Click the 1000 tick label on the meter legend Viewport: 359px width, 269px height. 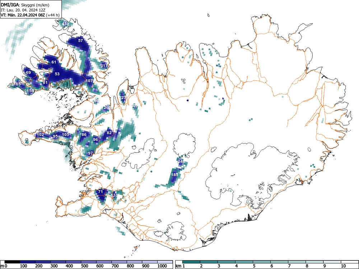[x=162, y=266]
